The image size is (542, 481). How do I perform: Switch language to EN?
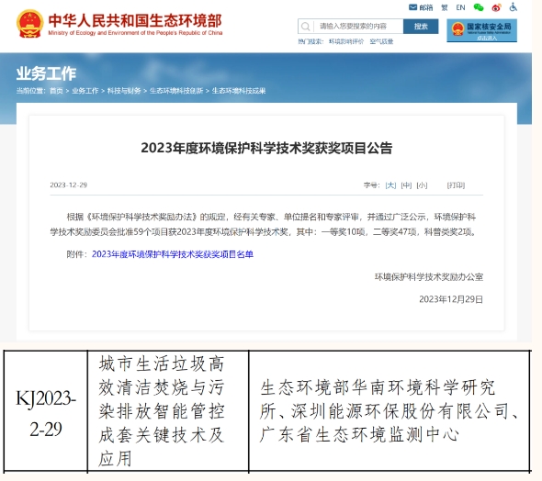click(x=460, y=7)
